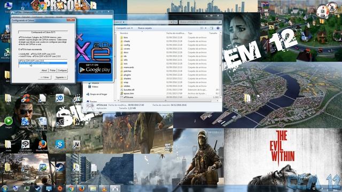
Task: Open the VLC cone in taskbar
Action: (x=104, y=188)
